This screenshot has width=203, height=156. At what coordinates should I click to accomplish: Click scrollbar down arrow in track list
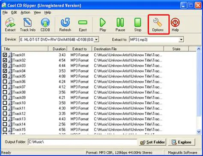pyautogui.click(x=199, y=132)
